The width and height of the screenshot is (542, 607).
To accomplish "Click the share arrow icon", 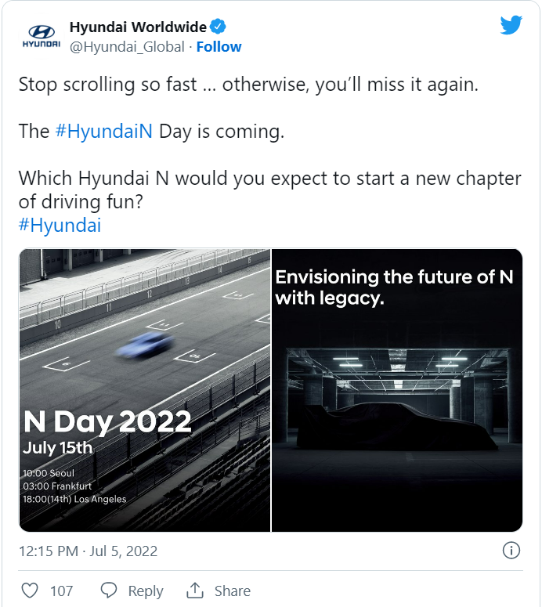I will (x=195, y=591).
